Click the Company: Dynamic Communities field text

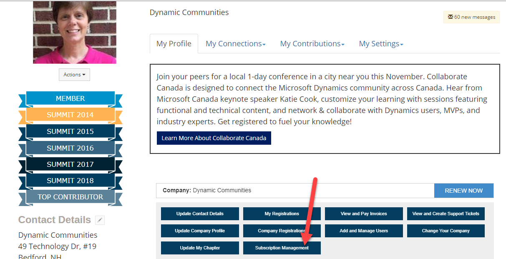[x=207, y=190]
